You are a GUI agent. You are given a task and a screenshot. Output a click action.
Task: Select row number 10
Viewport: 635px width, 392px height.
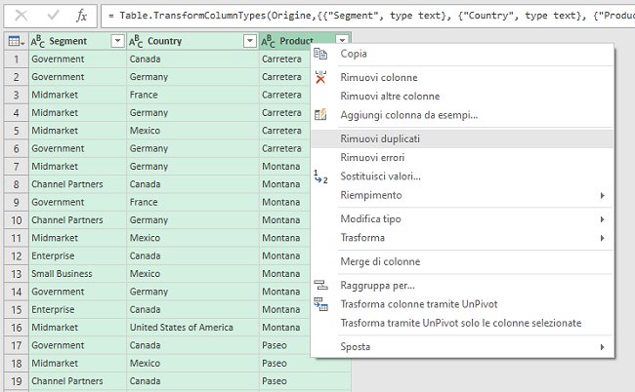[x=17, y=220]
